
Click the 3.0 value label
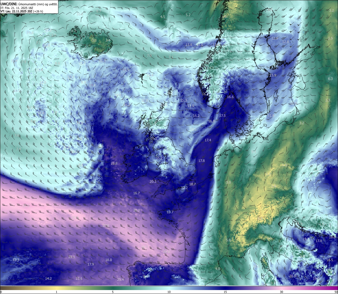pos(228,182)
